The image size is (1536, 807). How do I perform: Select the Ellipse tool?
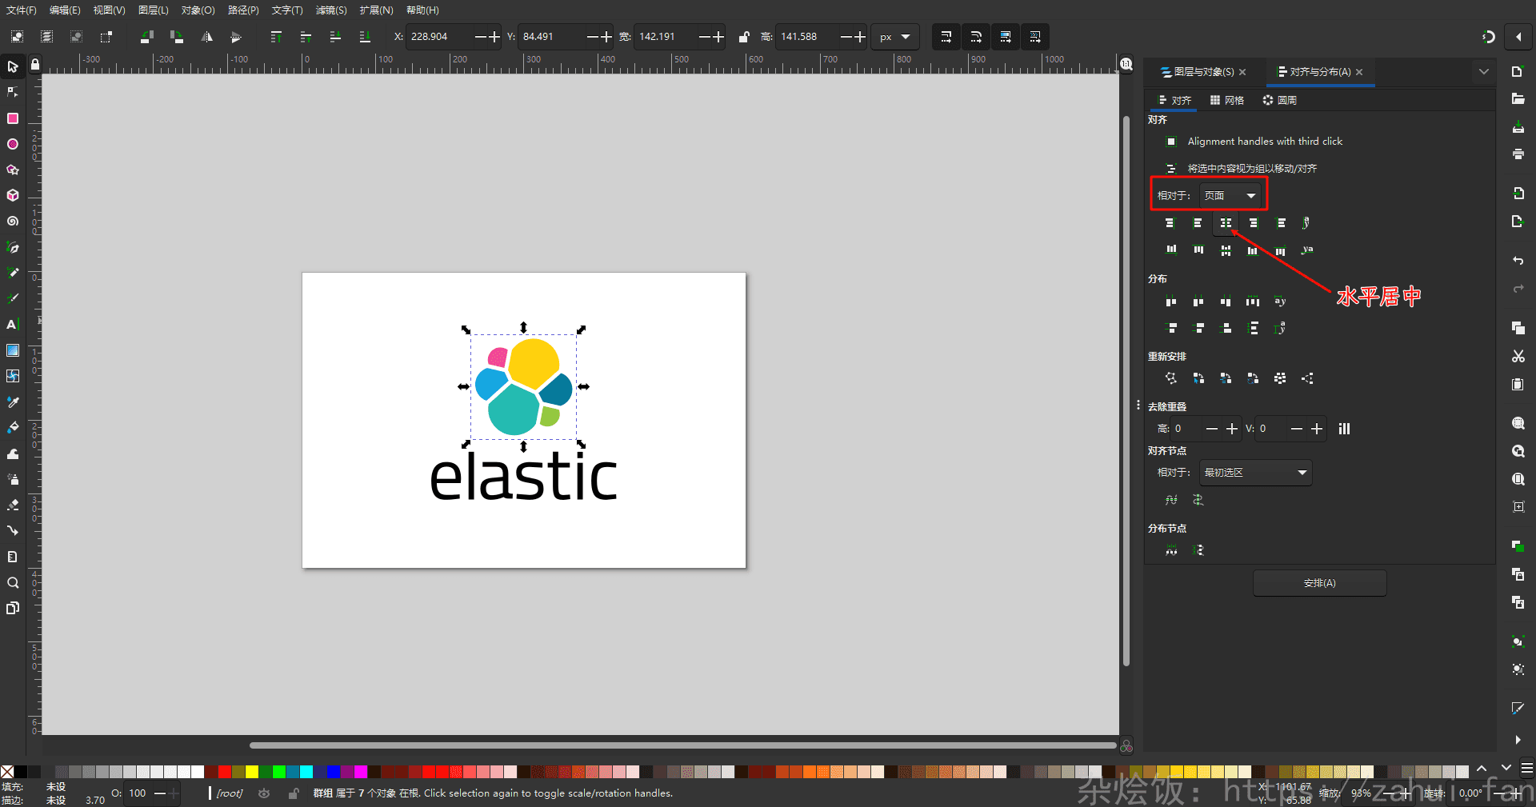(12, 144)
